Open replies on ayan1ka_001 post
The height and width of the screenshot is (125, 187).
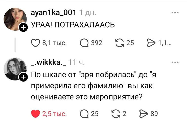[83, 43]
